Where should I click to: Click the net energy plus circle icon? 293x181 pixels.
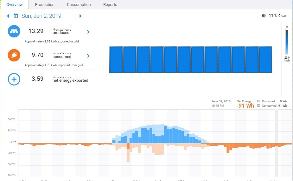tap(14, 79)
